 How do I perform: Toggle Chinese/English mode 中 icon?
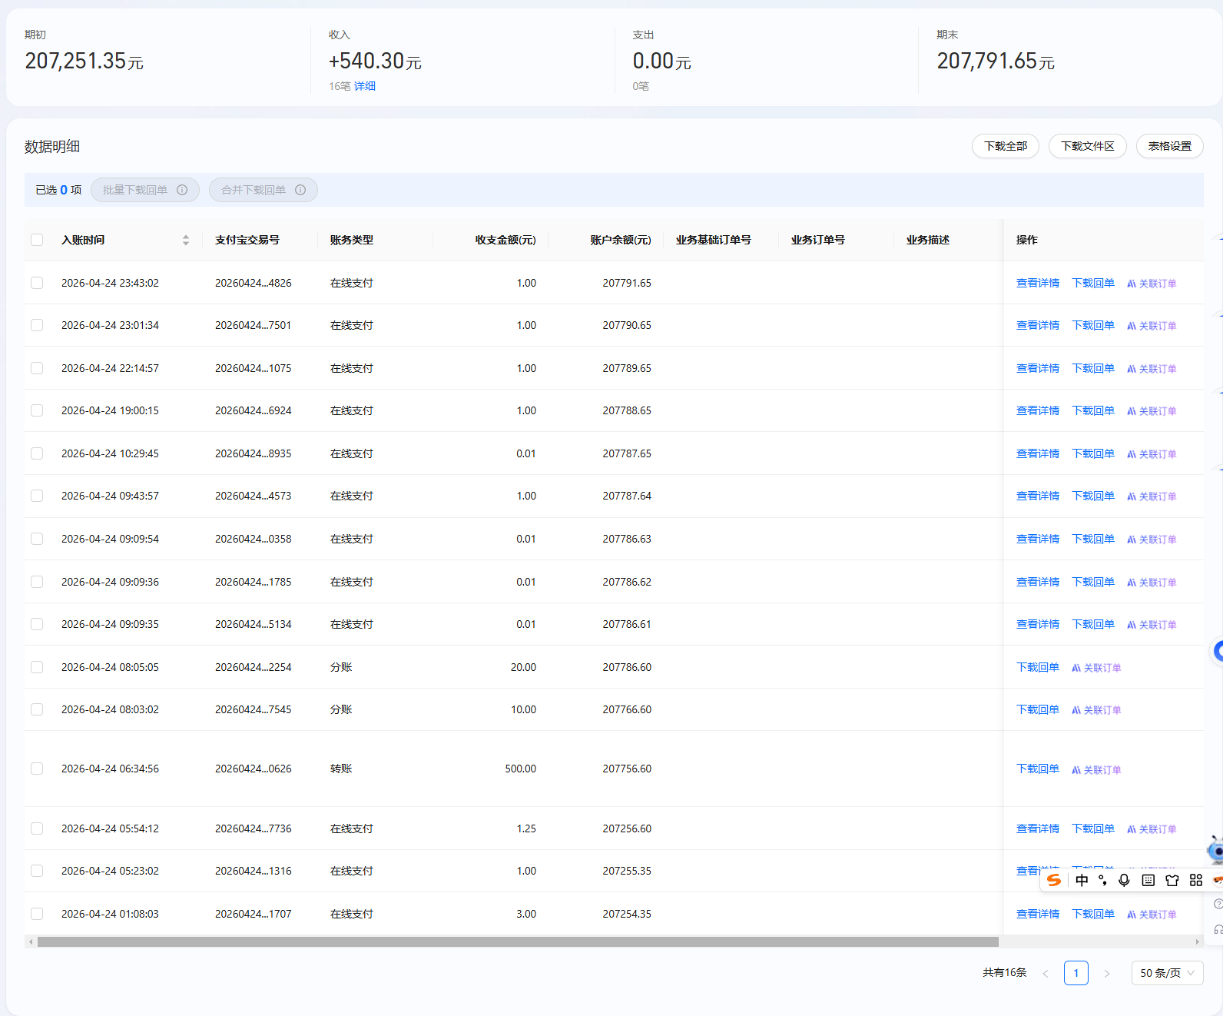(x=1082, y=880)
